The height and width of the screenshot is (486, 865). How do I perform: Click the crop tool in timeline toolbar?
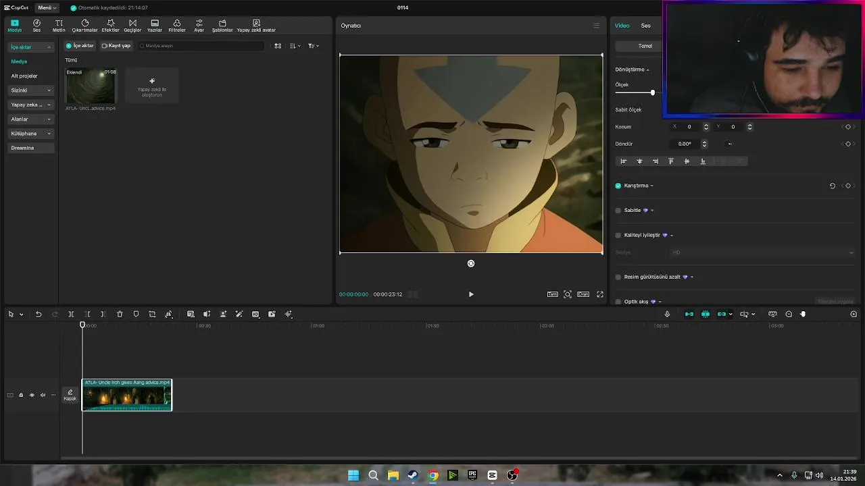tap(152, 314)
